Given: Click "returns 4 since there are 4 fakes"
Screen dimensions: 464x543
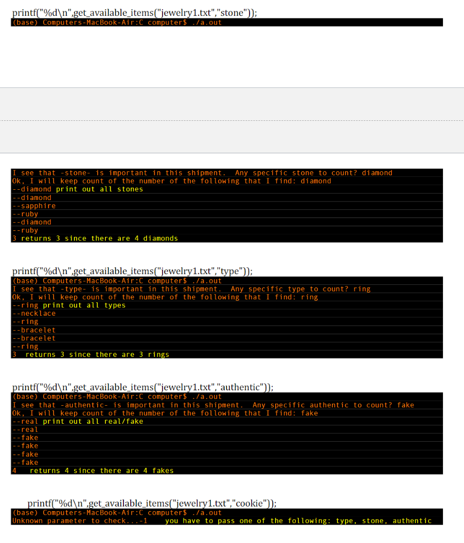Looking at the screenshot, I should (101, 471).
